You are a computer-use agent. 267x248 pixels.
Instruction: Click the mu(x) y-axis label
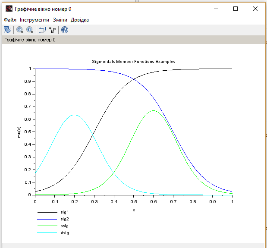[19, 132]
